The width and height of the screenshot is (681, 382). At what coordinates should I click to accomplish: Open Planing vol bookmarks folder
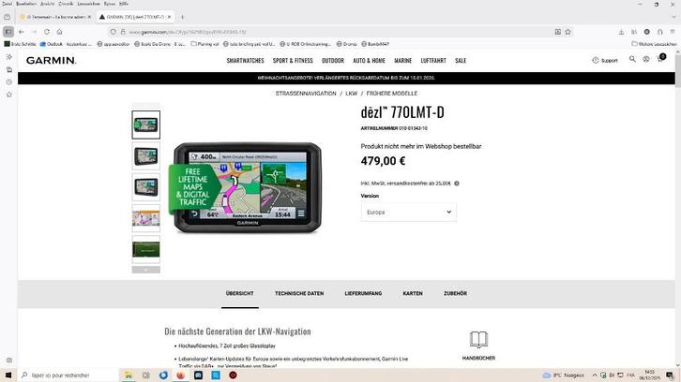pos(205,44)
